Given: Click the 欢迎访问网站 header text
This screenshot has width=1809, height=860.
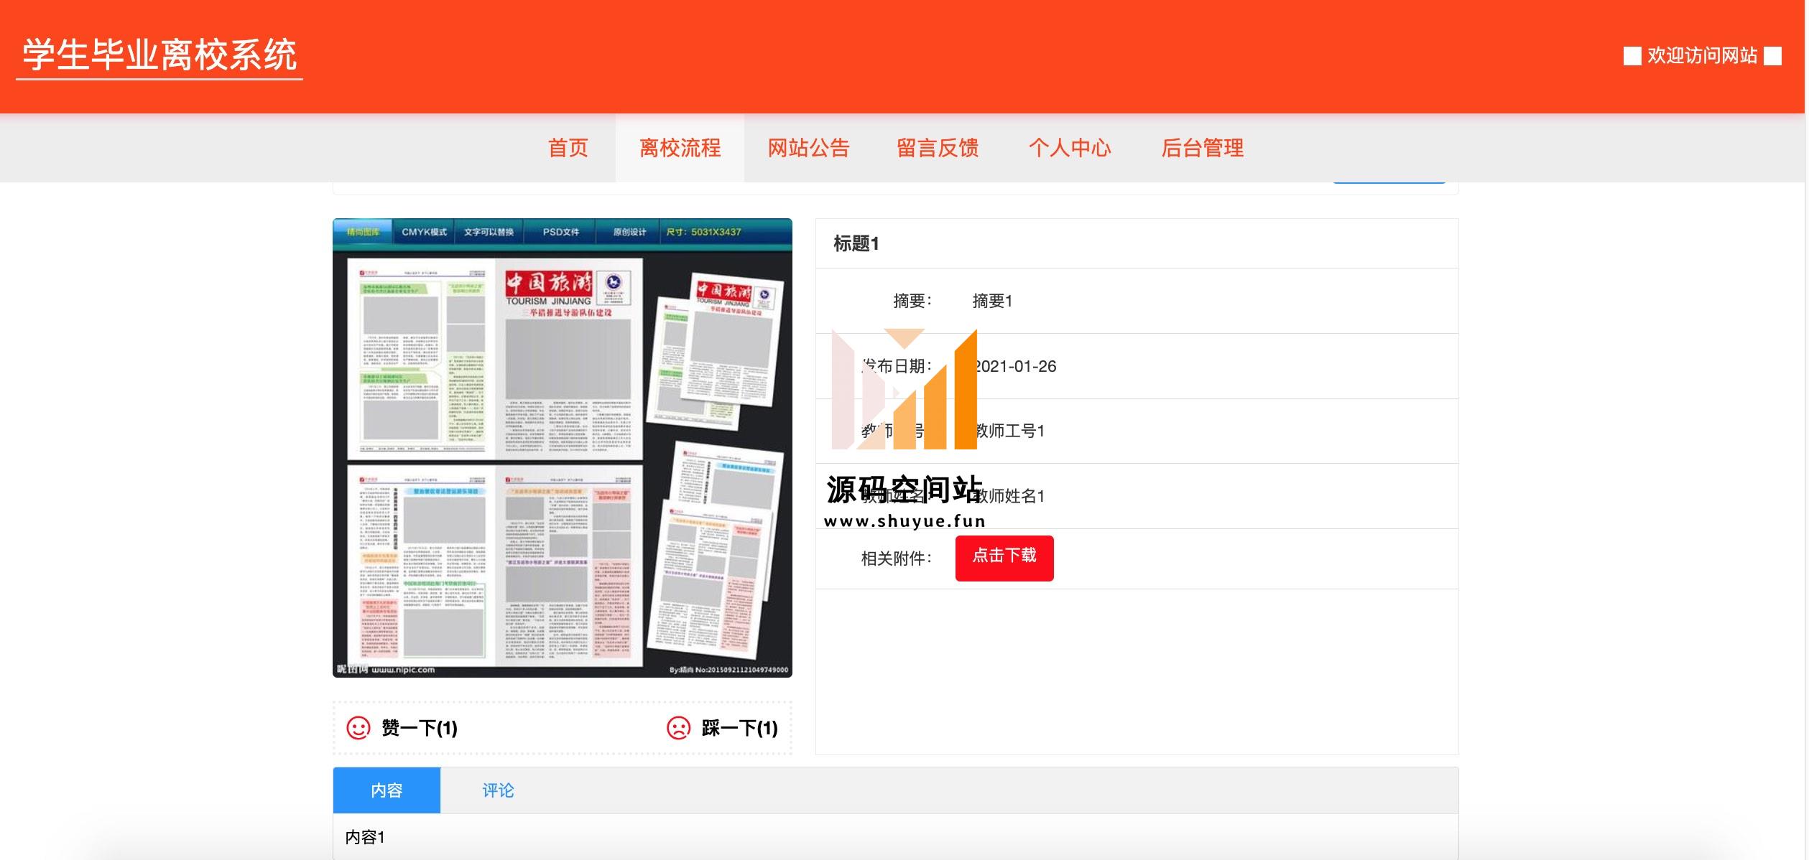Looking at the screenshot, I should [x=1702, y=55].
